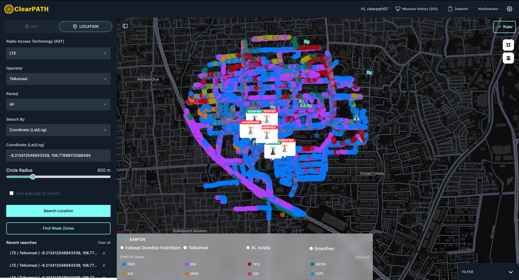Activate the Ruler measuring tool
The width and height of the screenshot is (519, 280).
(504, 27)
